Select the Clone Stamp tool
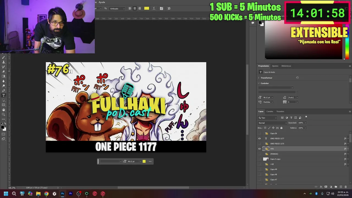 coord(4,62)
